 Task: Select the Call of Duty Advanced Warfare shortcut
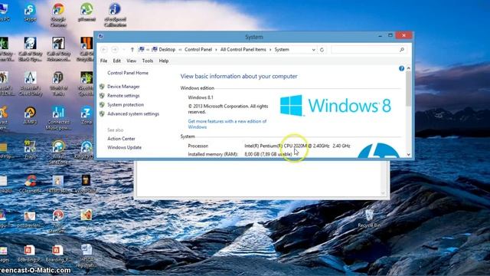(x=58, y=49)
